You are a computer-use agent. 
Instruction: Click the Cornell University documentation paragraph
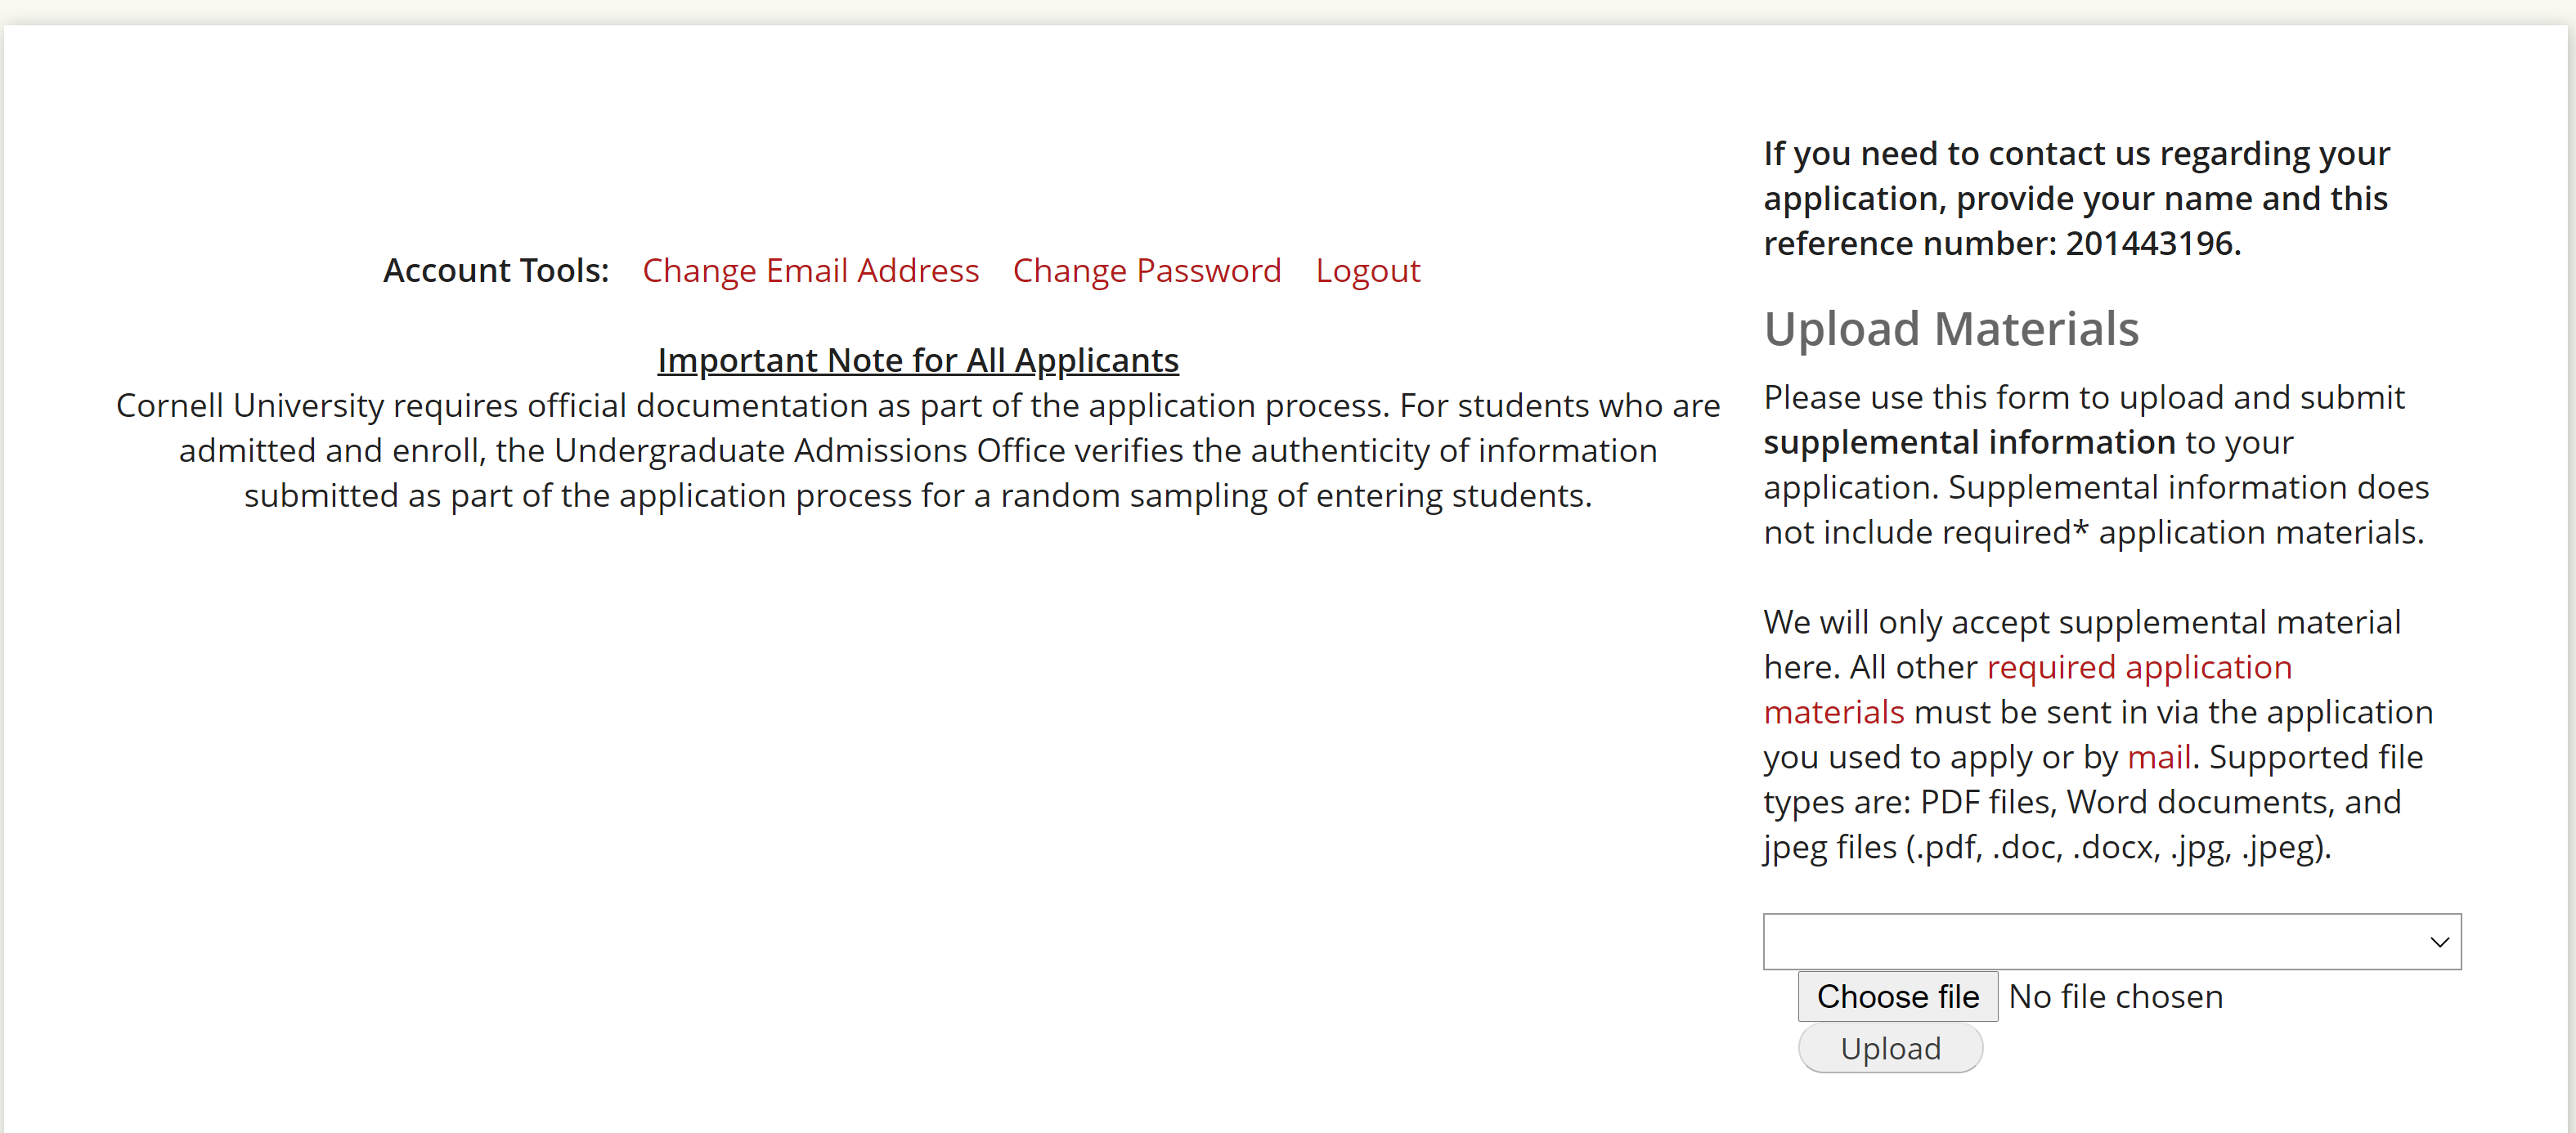tap(917, 450)
